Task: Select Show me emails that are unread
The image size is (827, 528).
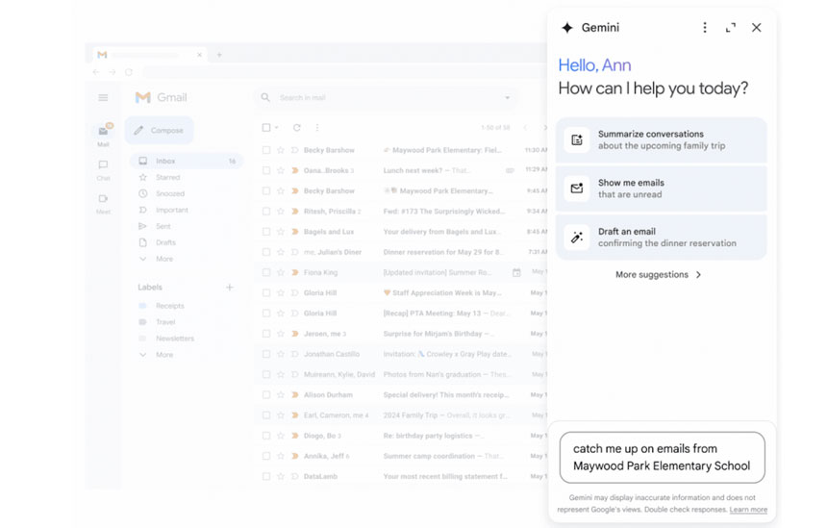Action: coord(661,189)
